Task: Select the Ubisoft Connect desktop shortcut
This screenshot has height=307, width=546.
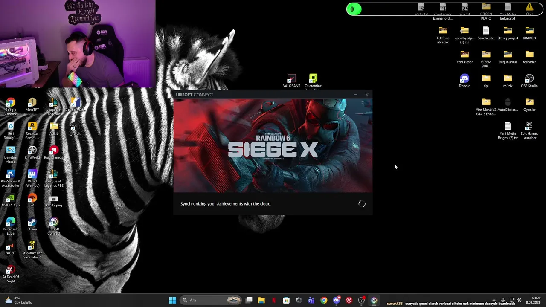Action: 54,226
